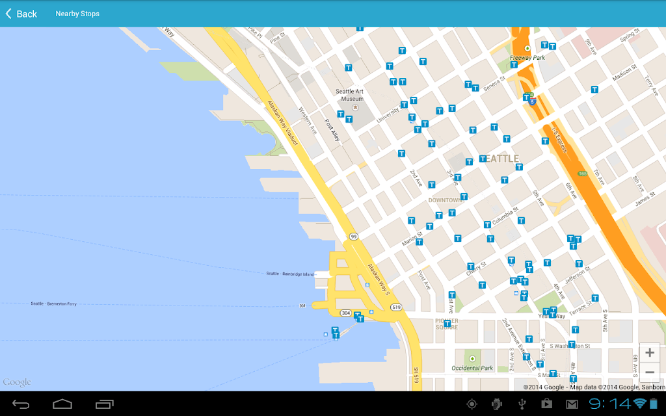Zoom in the map with plus button
Screen dimensions: 666x416
coord(650,353)
